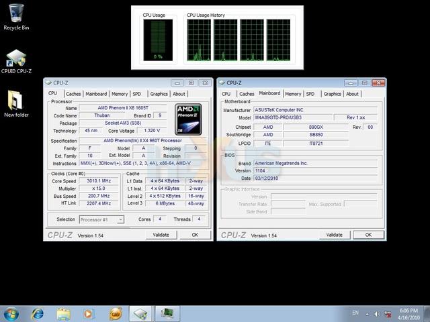Viewport: 430px width, 322px height.
Task: Click the left CPU-Z window title icon
Action: pyautogui.click(x=48, y=83)
